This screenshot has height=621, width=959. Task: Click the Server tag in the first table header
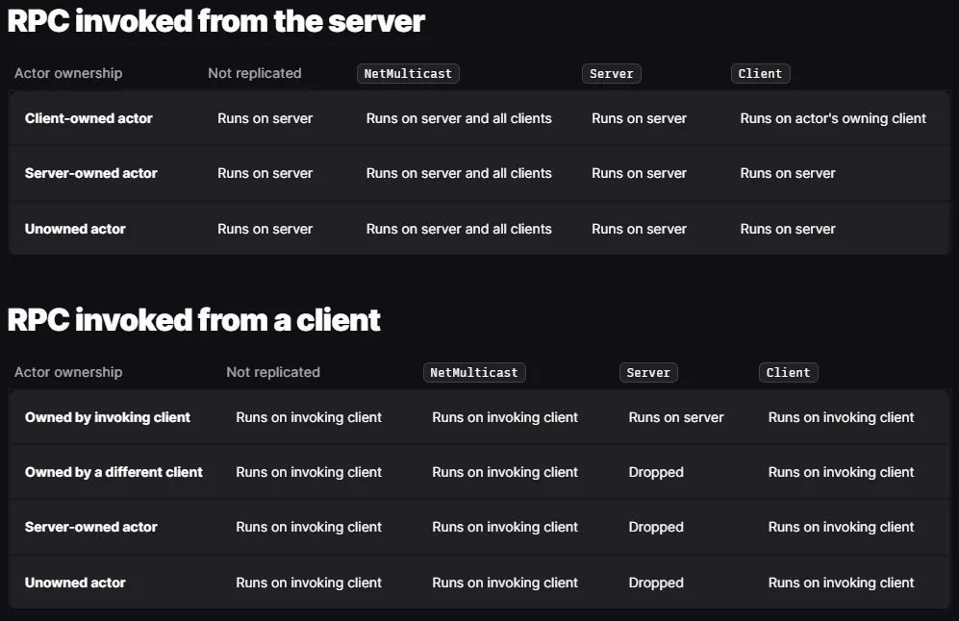click(611, 73)
